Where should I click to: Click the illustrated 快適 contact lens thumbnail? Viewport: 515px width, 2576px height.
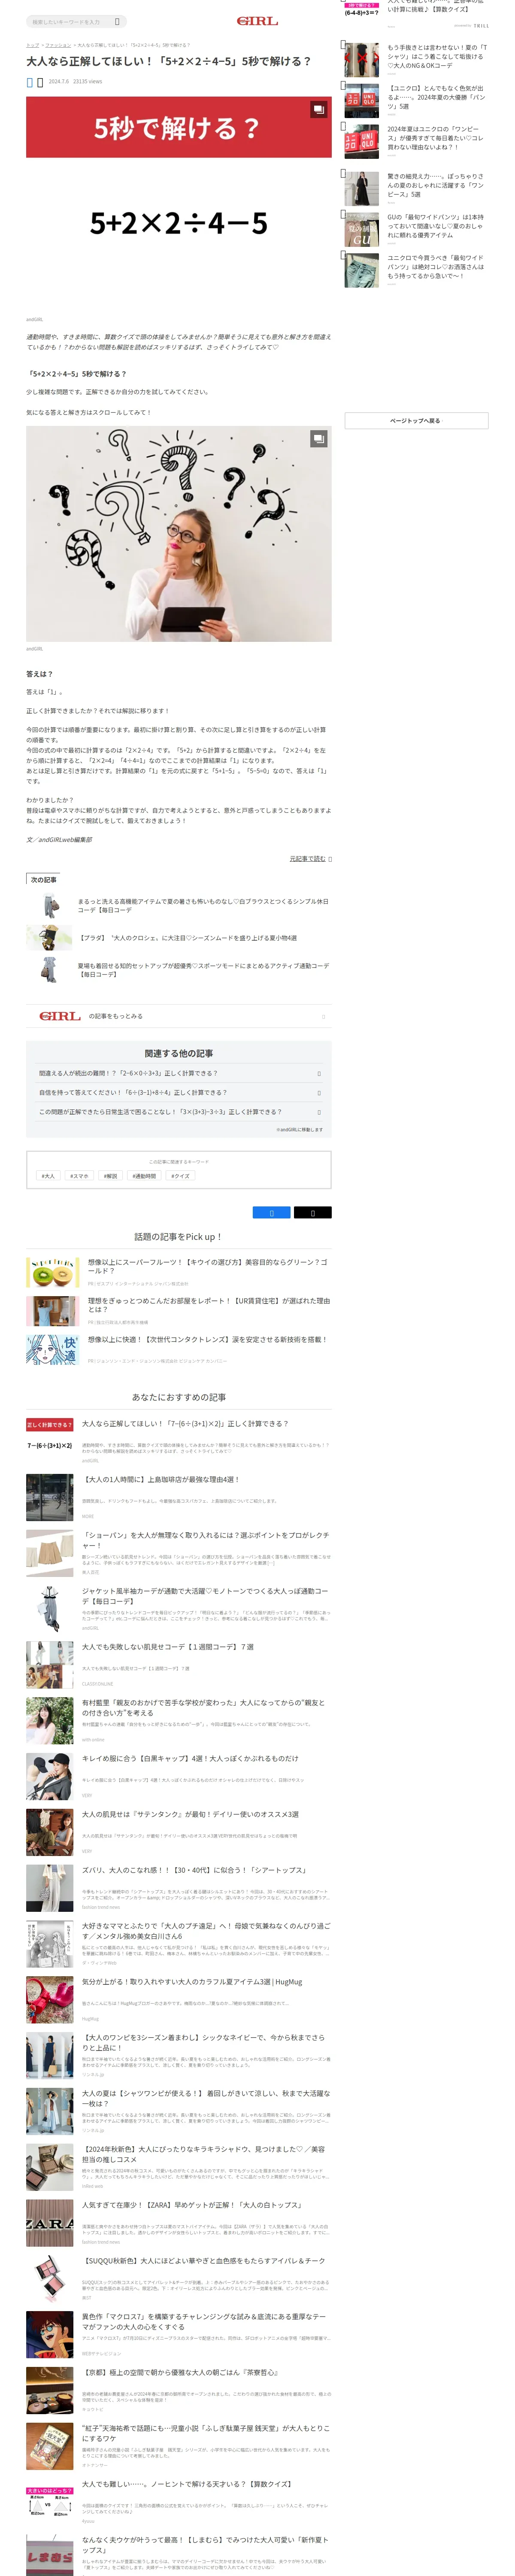pyautogui.click(x=52, y=1350)
